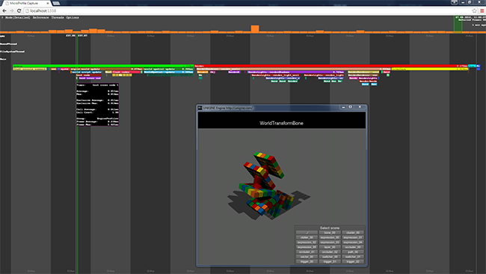This screenshot has height=274, width=486.
Task: Click the Chrome user profile icon
Action: [454, 2]
